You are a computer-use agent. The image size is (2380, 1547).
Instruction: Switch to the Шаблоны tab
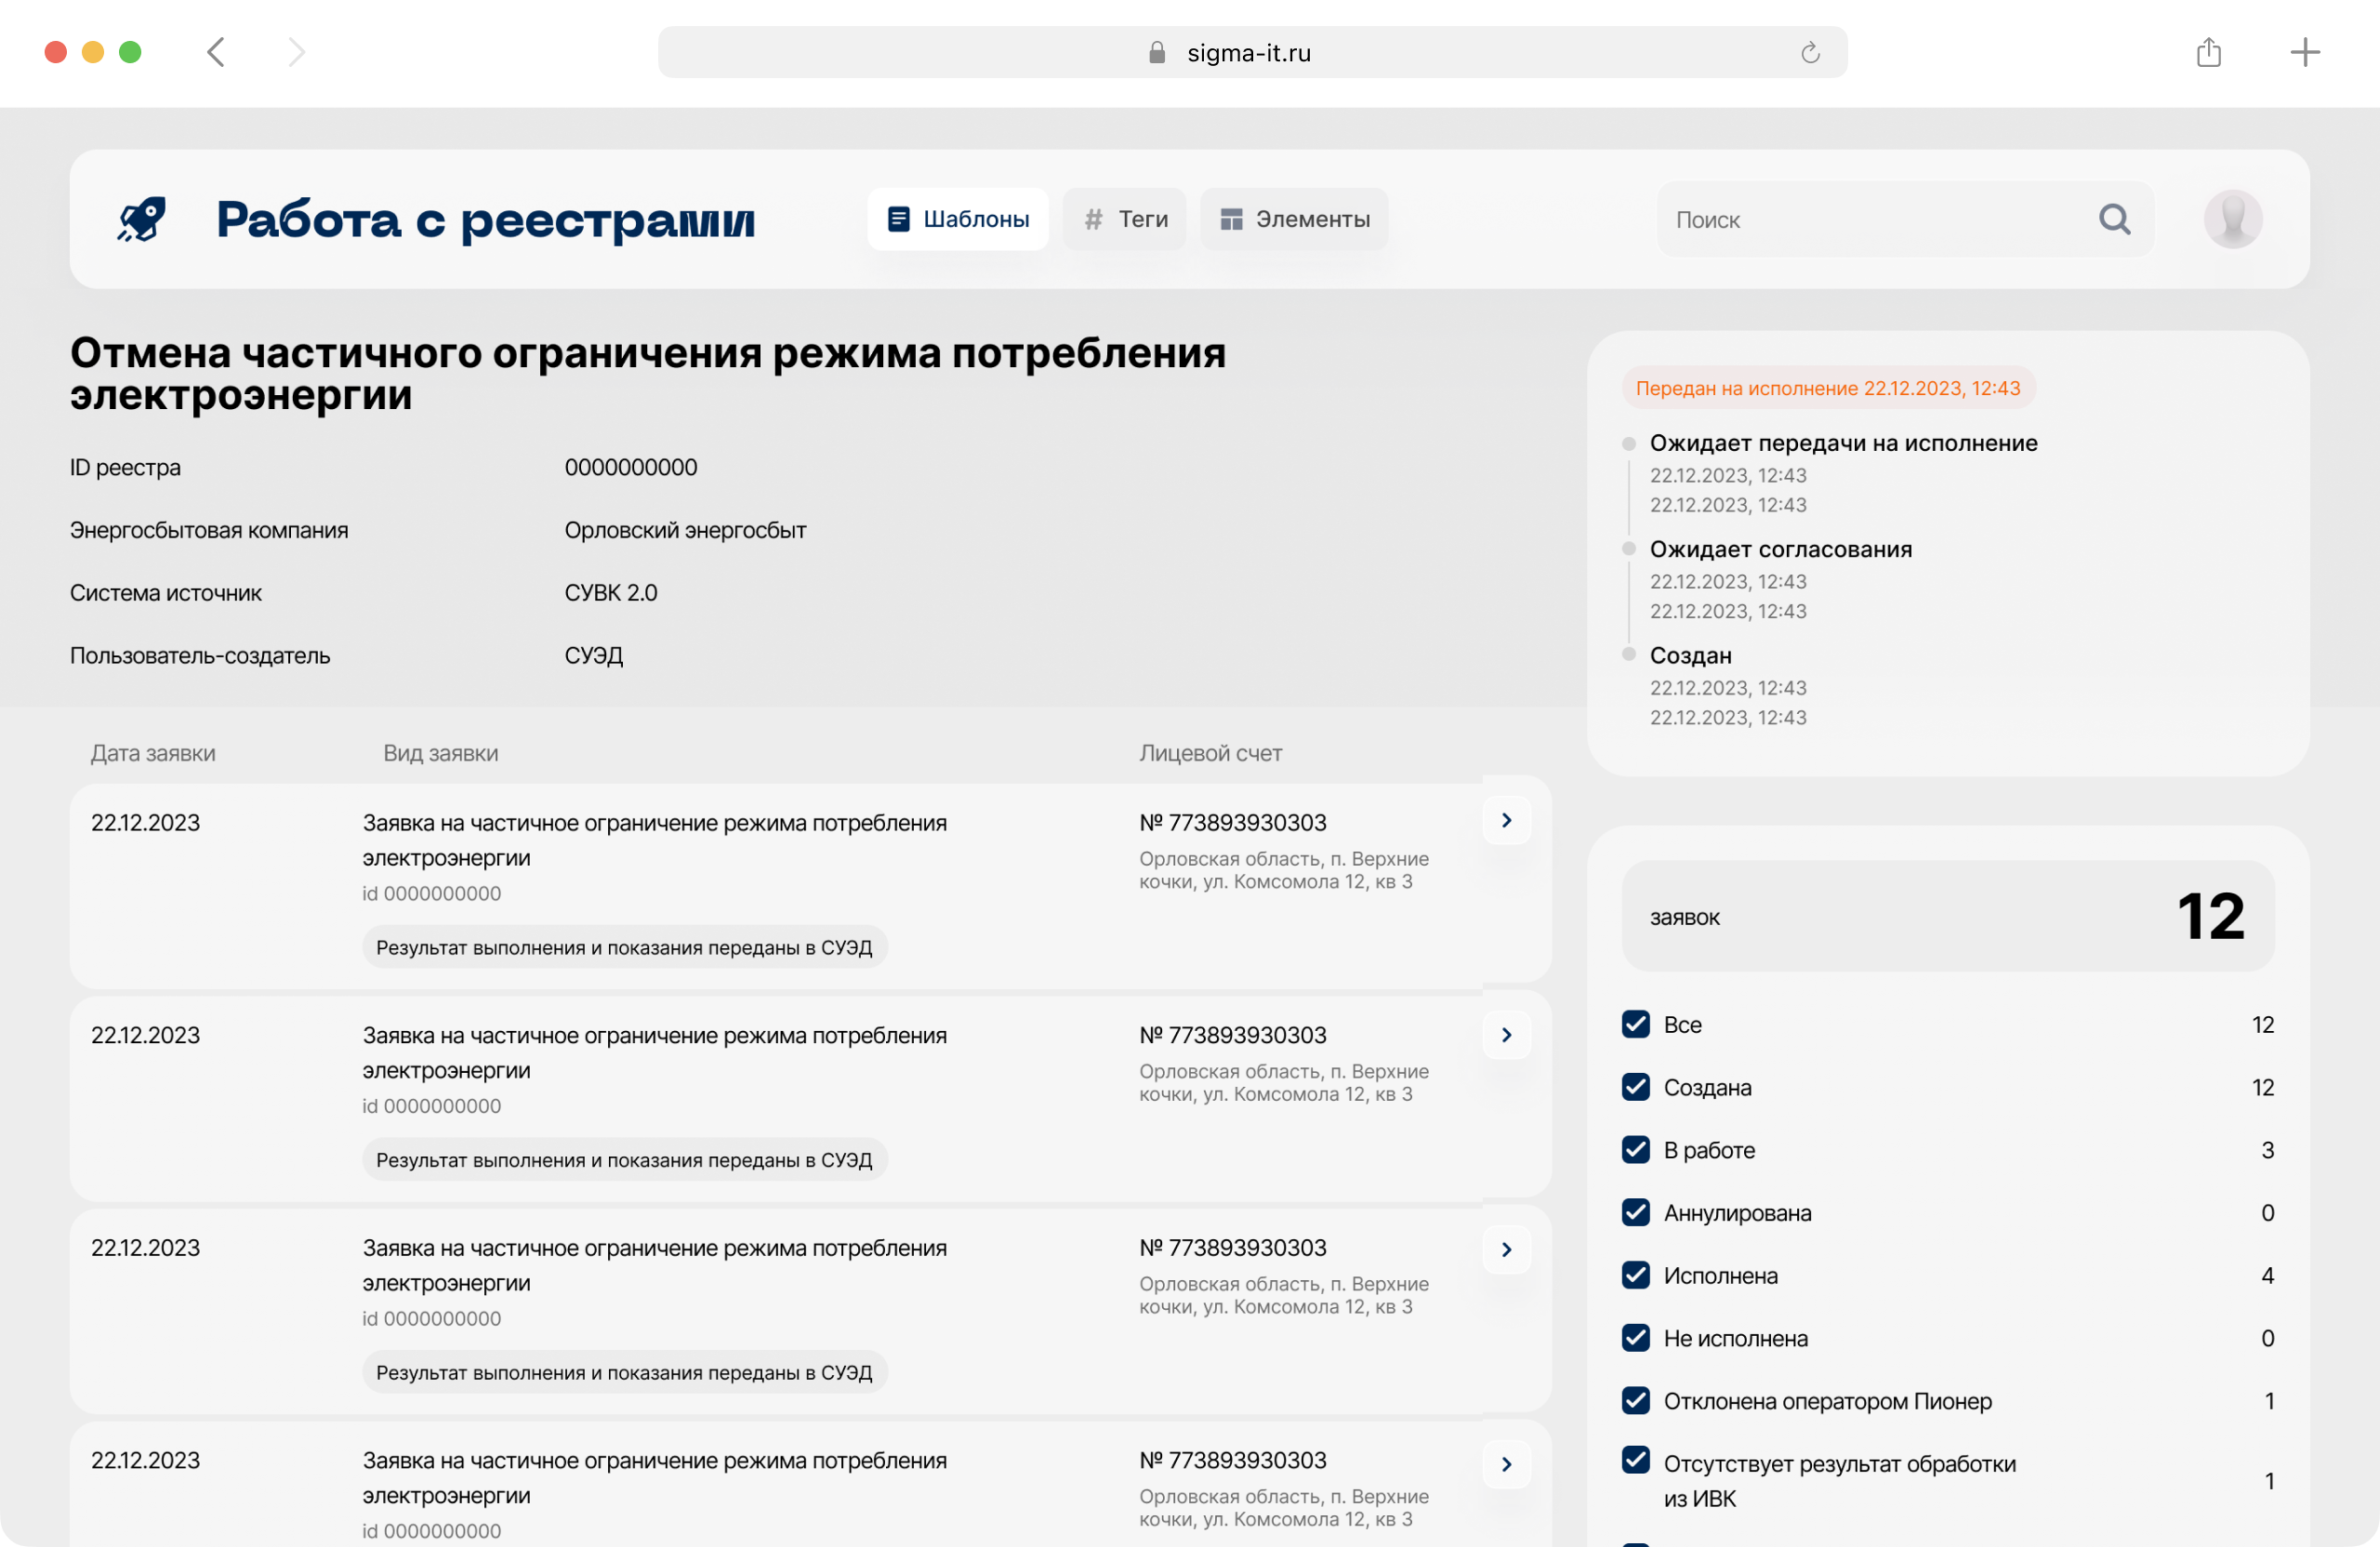coord(957,219)
